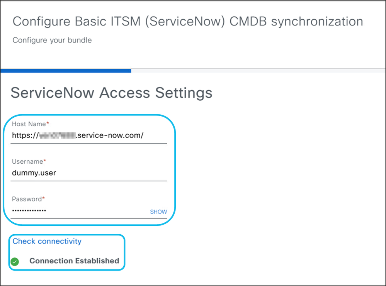Click the Host Name input field
The width and height of the screenshot is (386, 286).
point(89,135)
